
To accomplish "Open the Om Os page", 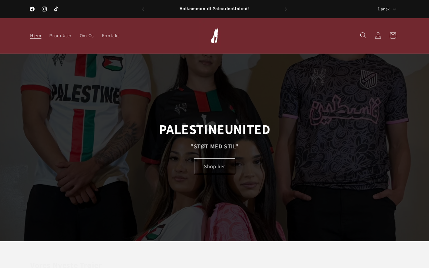I will click(x=87, y=36).
